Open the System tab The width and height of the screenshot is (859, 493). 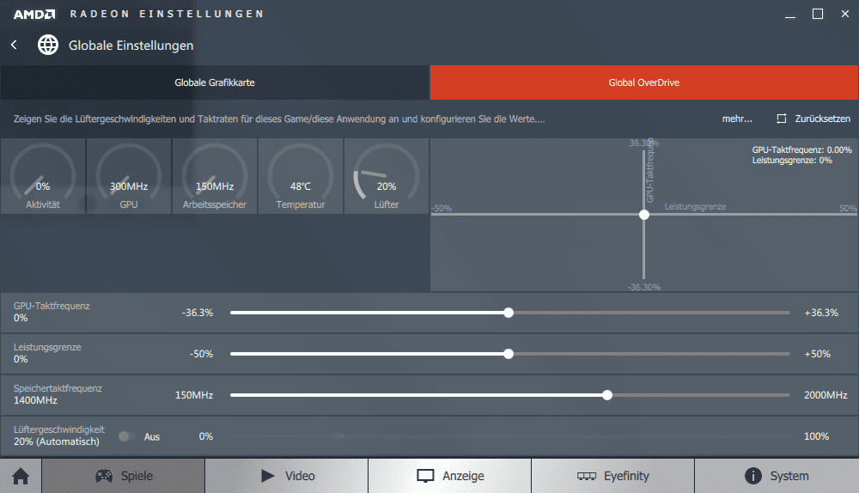click(777, 476)
